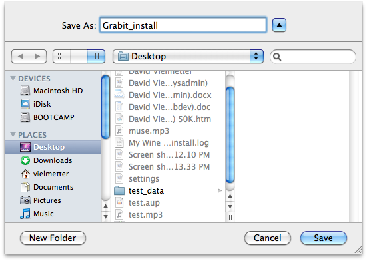The image size is (367, 261).
Task: Collapse the DEVICES section
Action: (x=13, y=79)
